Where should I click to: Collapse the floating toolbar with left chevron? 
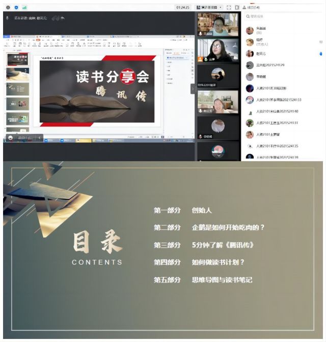pos(39,138)
